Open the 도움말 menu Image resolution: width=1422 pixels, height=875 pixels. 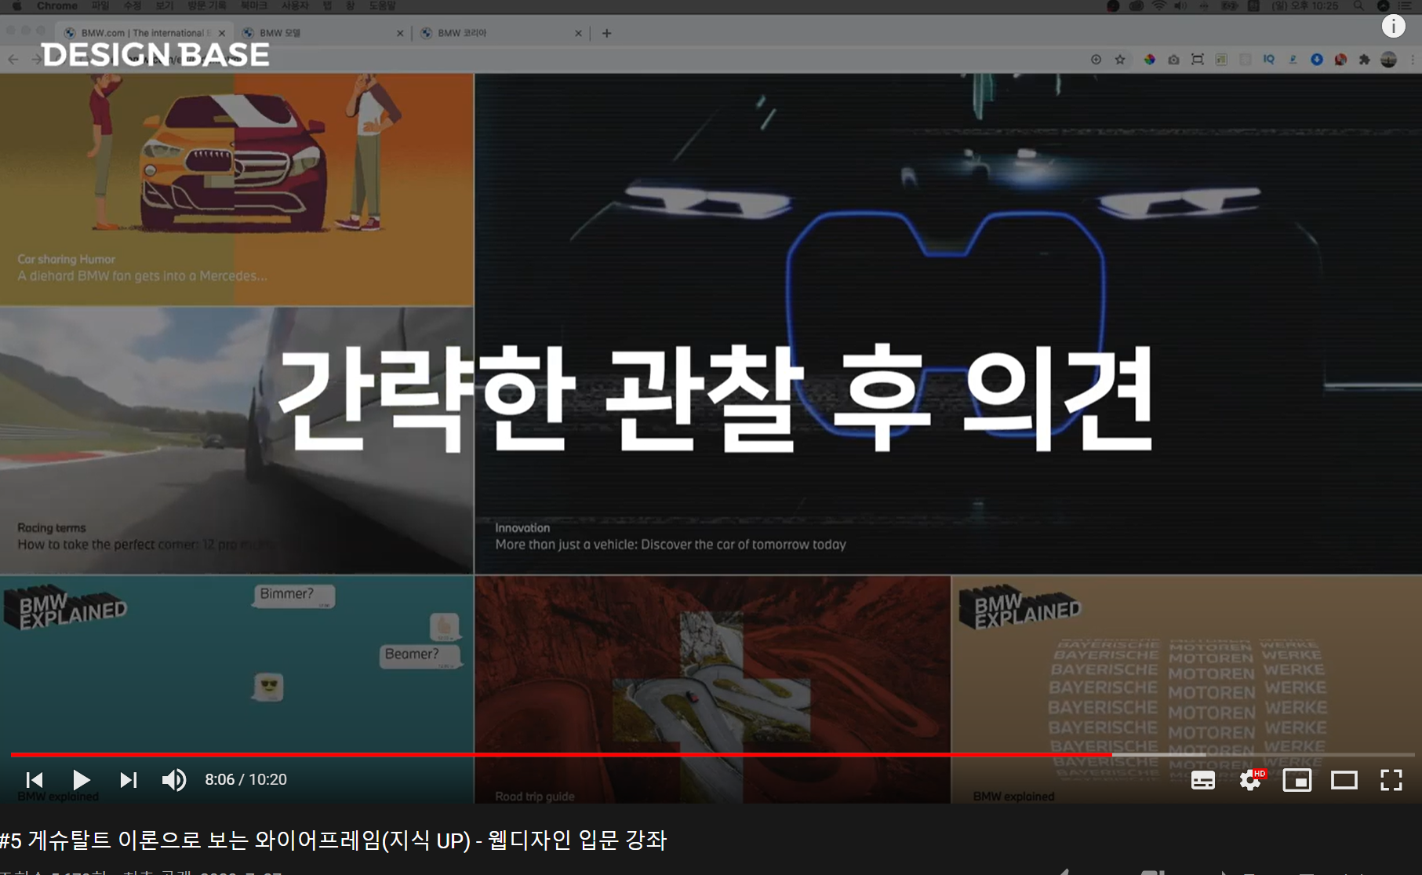tap(383, 5)
